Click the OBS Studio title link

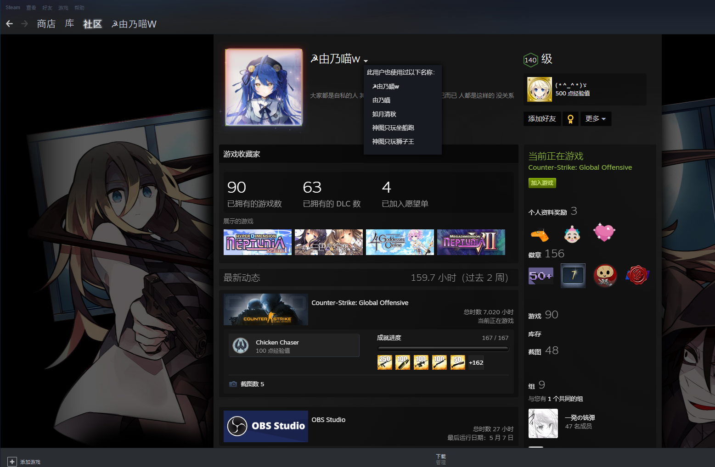(x=328, y=420)
